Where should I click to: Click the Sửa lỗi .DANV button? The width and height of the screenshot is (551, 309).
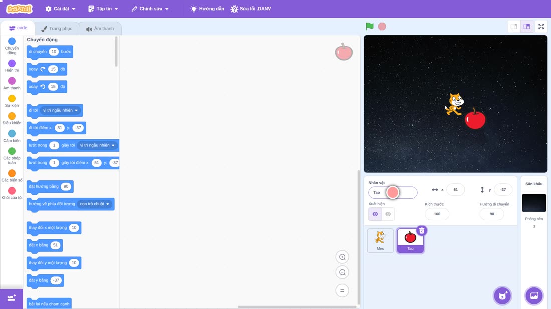click(251, 9)
